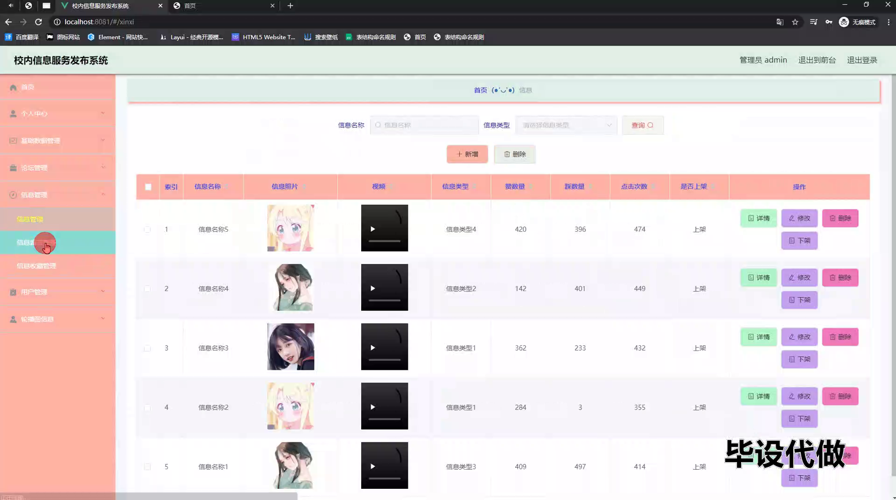
Task: Sort the table by the 赞数量 column
Action: tap(531, 187)
